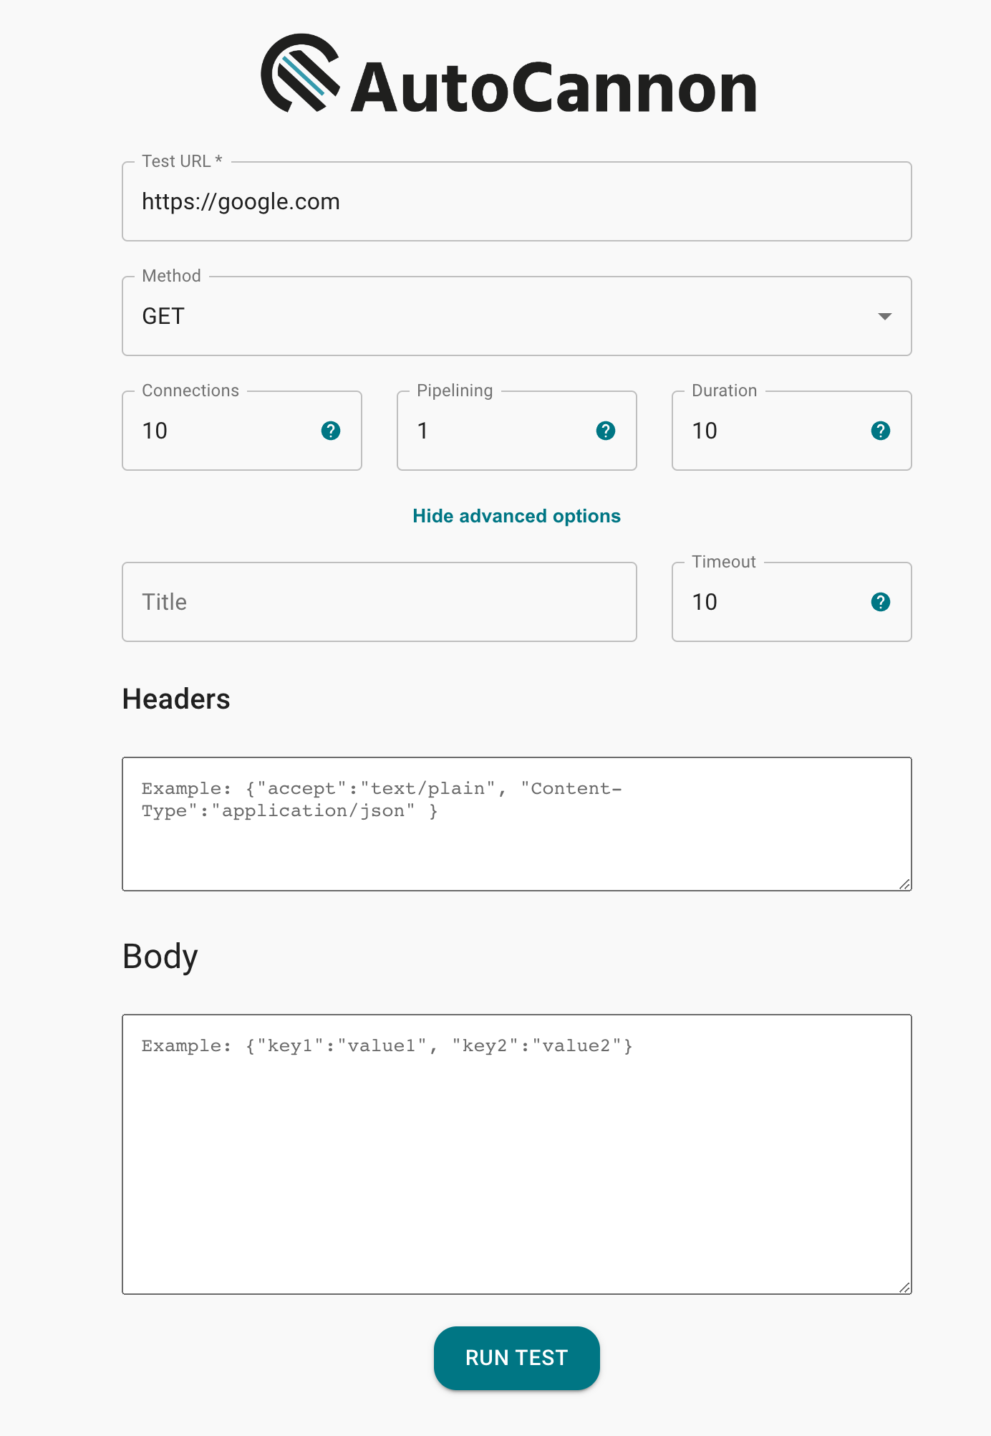Click the Headers textarea resize handle
The height and width of the screenshot is (1436, 991).
pyautogui.click(x=905, y=884)
